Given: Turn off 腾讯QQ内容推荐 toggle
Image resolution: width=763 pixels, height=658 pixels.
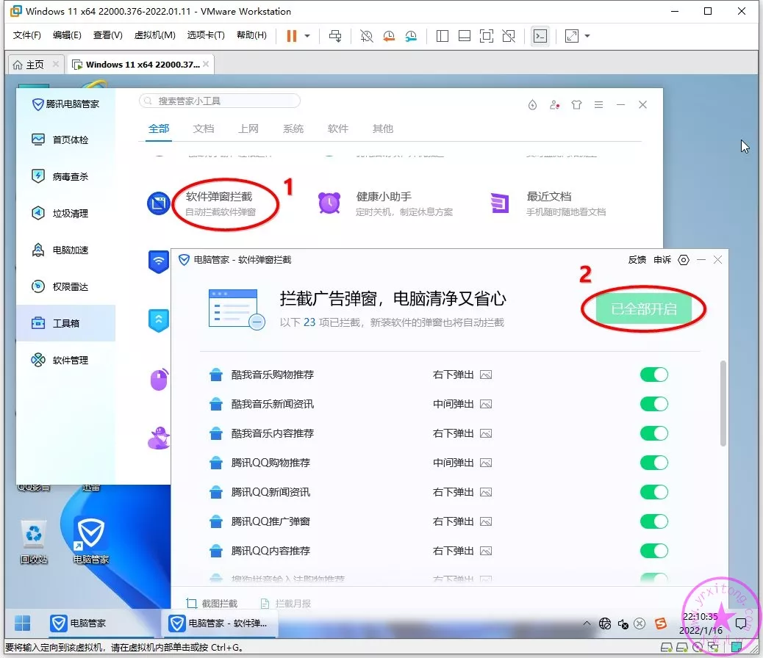Looking at the screenshot, I should point(653,551).
